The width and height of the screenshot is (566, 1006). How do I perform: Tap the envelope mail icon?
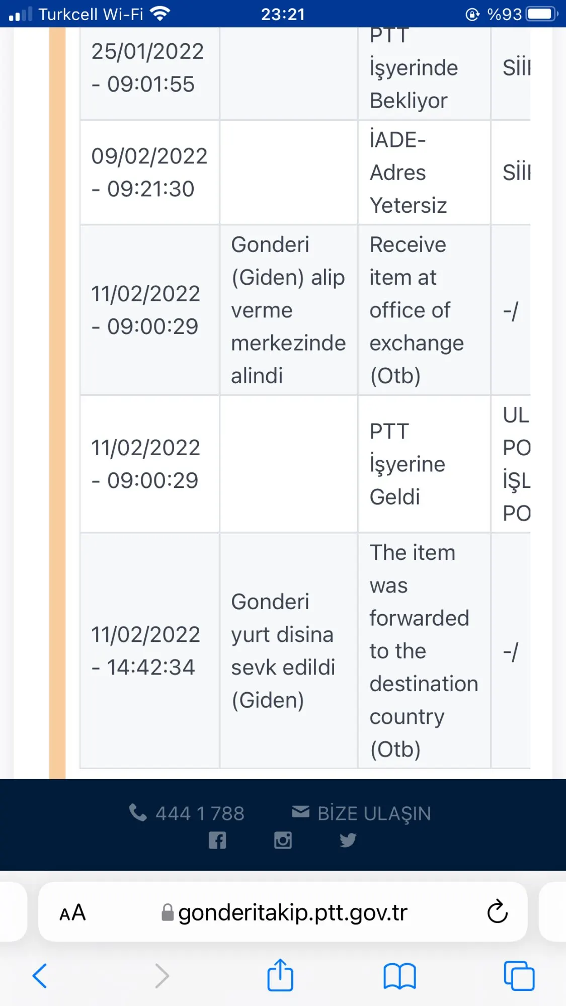click(301, 812)
